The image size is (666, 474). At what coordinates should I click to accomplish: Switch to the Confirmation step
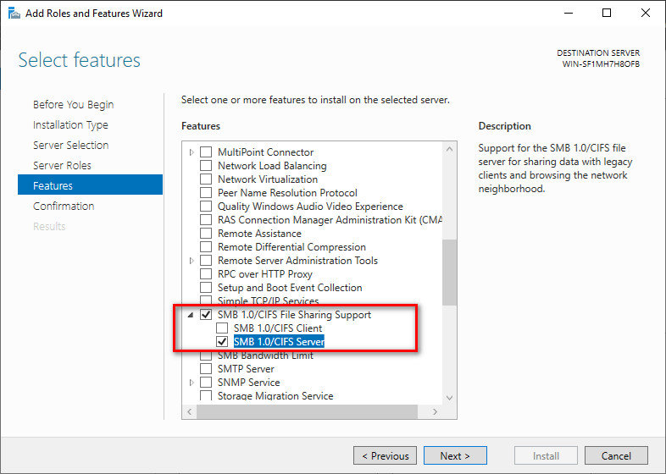[64, 207]
